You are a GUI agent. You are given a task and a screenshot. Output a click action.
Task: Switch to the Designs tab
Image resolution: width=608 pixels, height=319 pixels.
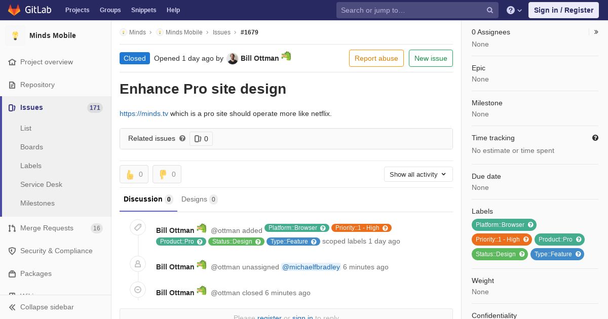[x=200, y=199]
